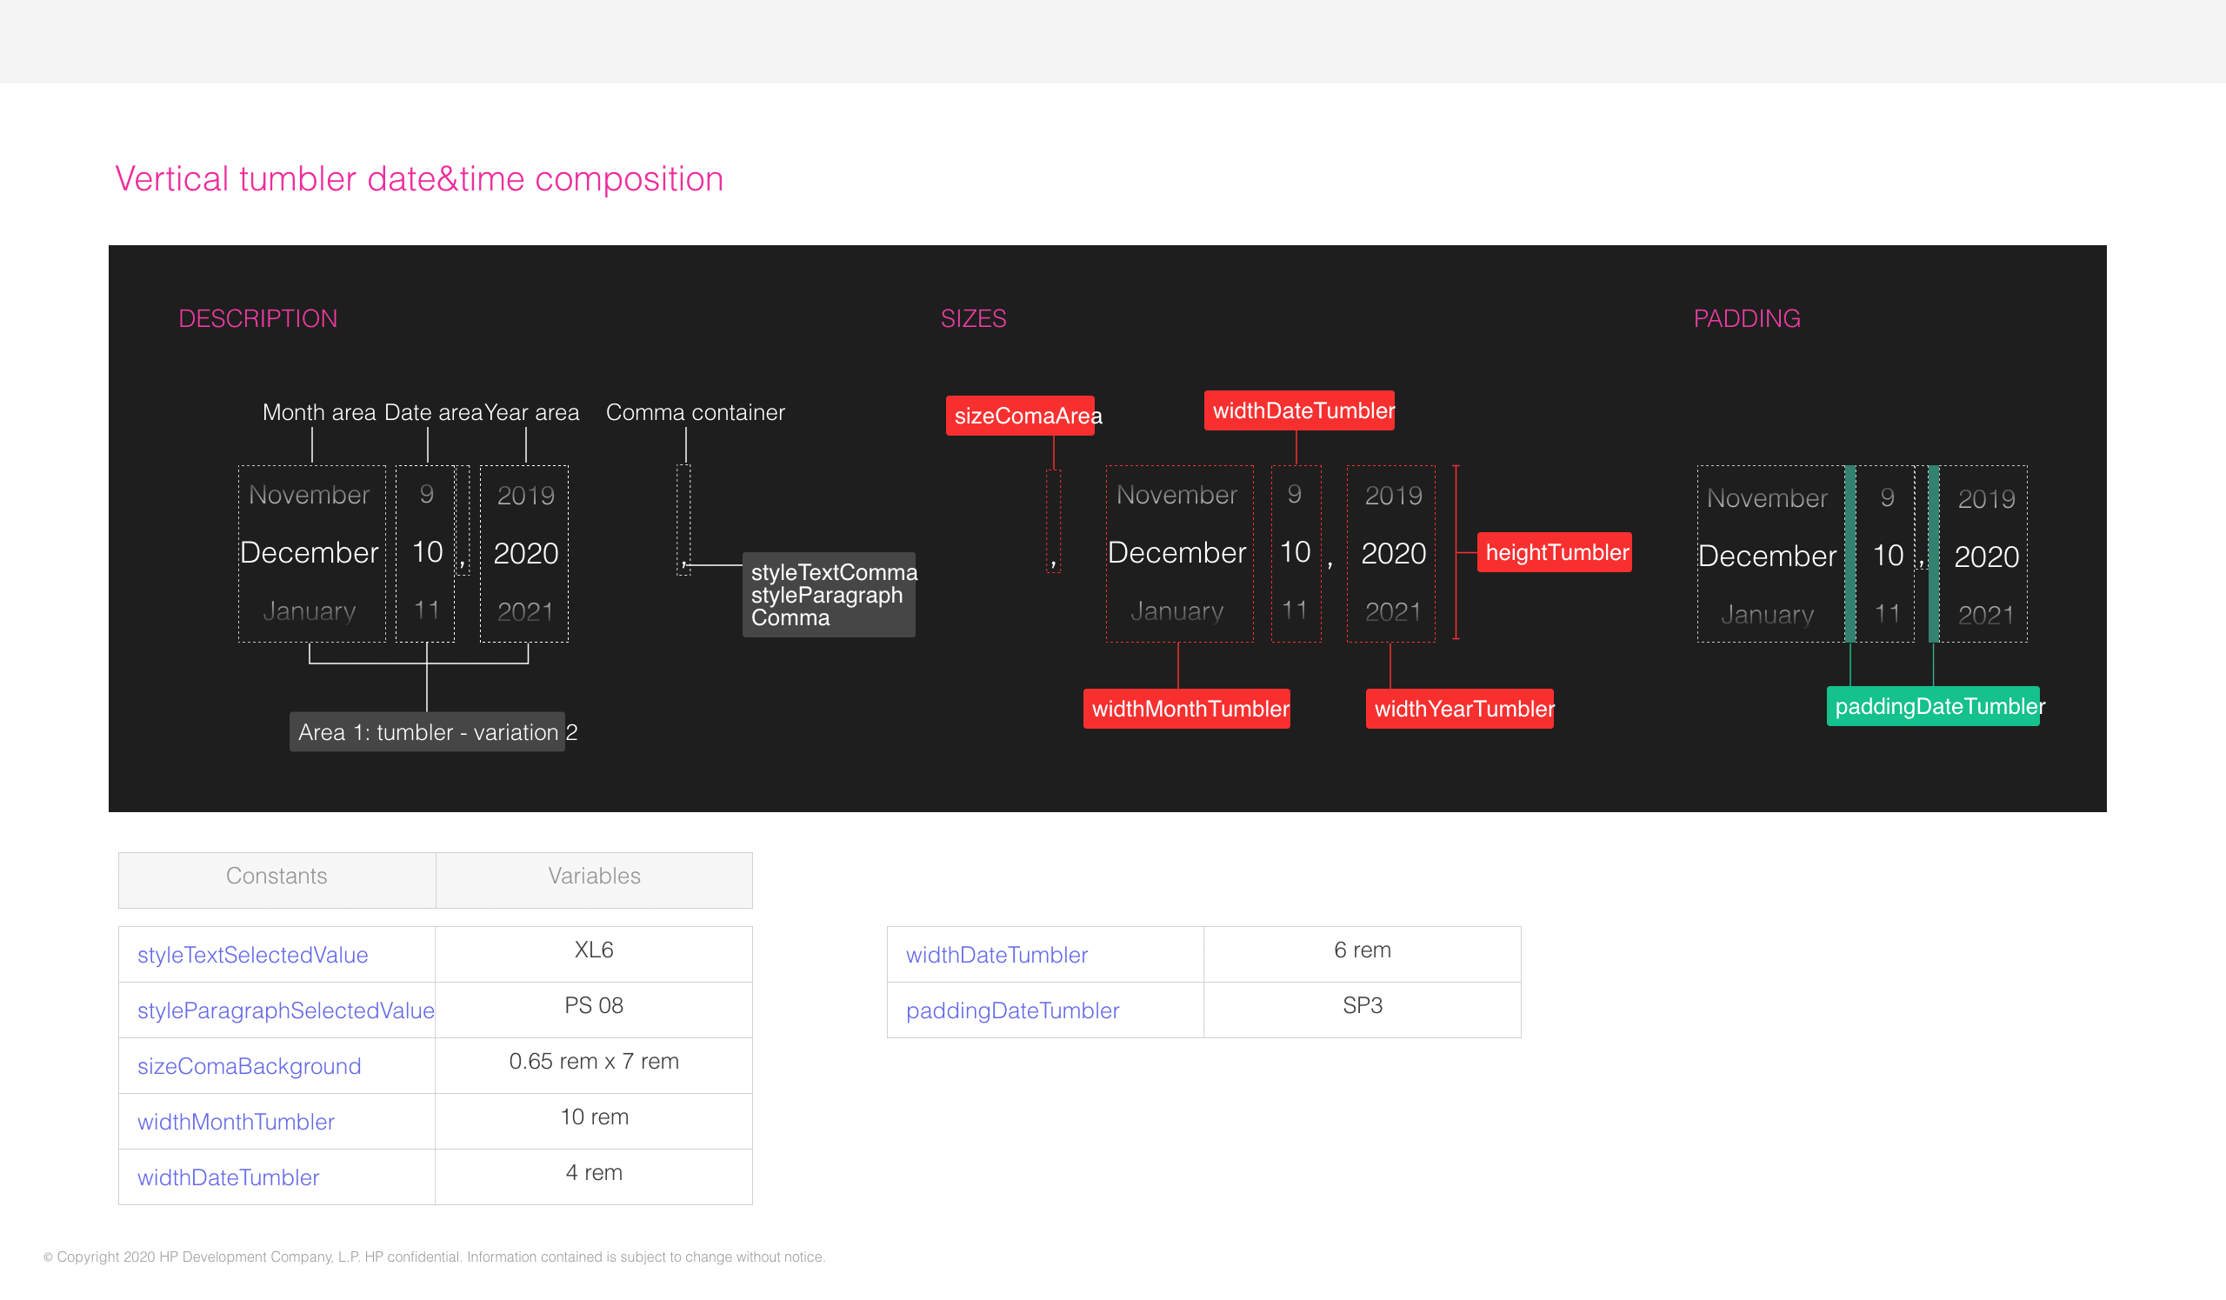
Task: Select "December" in the Description tumbler
Action: [x=310, y=553]
